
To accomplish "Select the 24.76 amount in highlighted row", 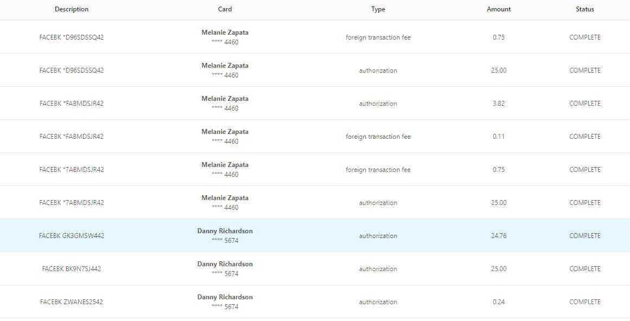I will (499, 236).
